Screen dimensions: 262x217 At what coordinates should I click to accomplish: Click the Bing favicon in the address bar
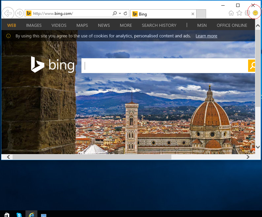click(x=29, y=13)
